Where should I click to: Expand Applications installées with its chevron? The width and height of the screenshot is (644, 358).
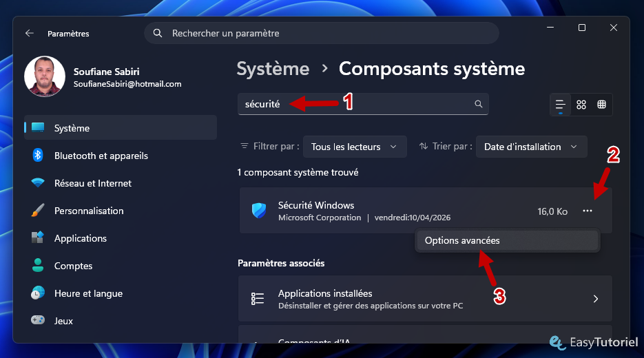coord(596,299)
